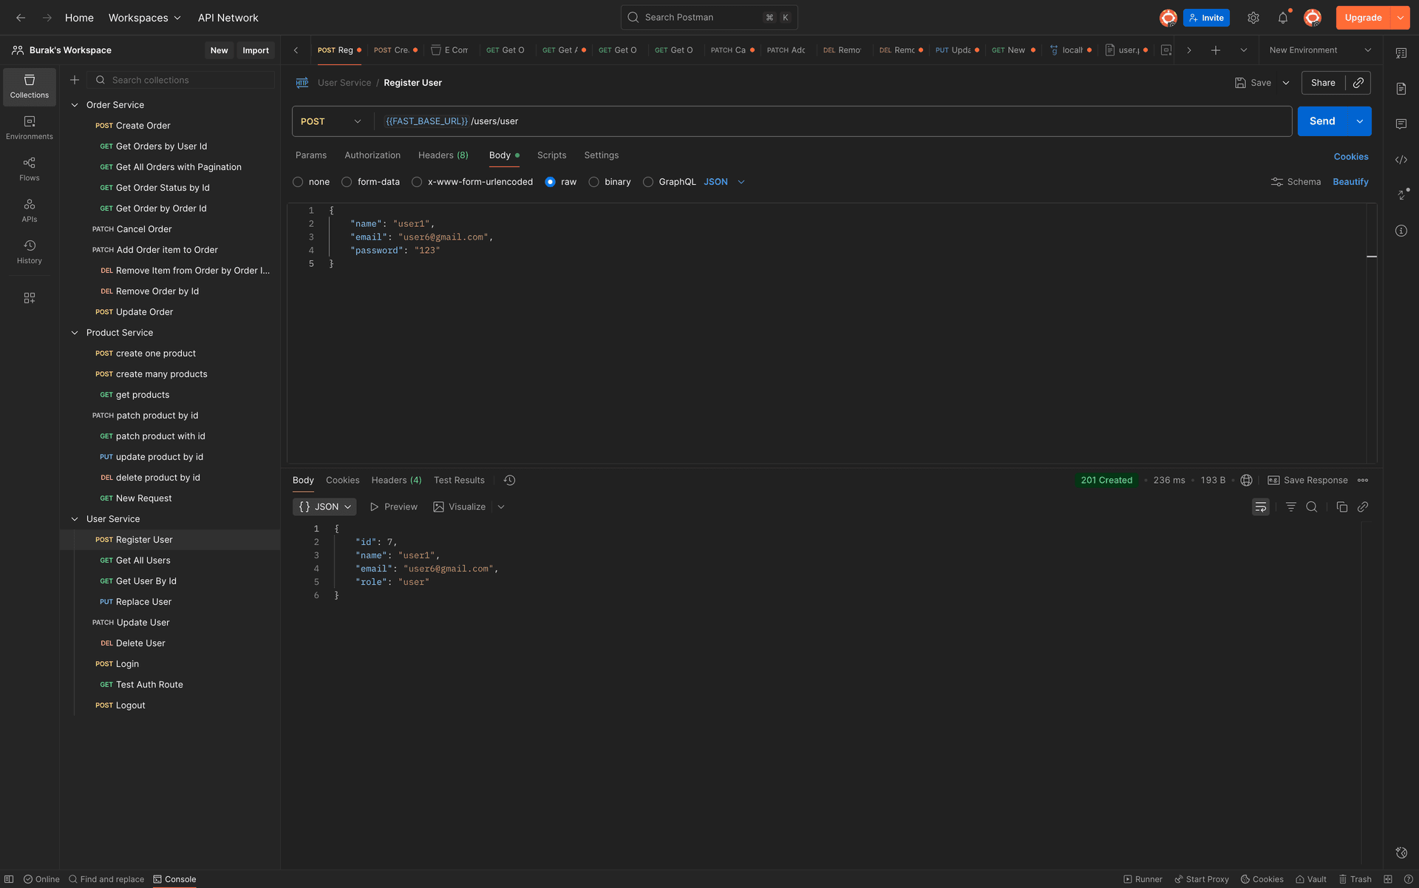Open the History sidebar panel
This screenshot has height=888, width=1419.
(29, 251)
